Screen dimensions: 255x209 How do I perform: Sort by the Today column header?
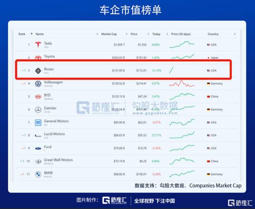156,34
